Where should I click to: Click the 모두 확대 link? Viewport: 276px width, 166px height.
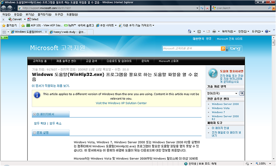[x=40, y=123]
